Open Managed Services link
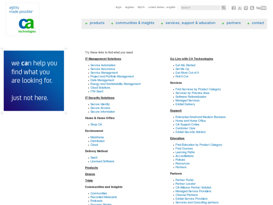Screen dimensions: 273x205 tap(187, 100)
